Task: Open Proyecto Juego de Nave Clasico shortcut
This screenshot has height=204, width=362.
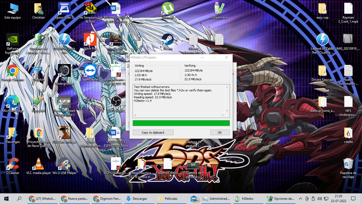Action: pyautogui.click(x=38, y=137)
